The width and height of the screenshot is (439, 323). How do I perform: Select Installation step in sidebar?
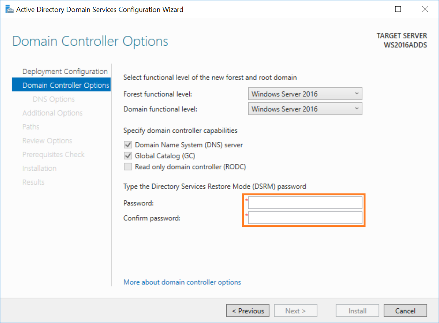coord(40,168)
